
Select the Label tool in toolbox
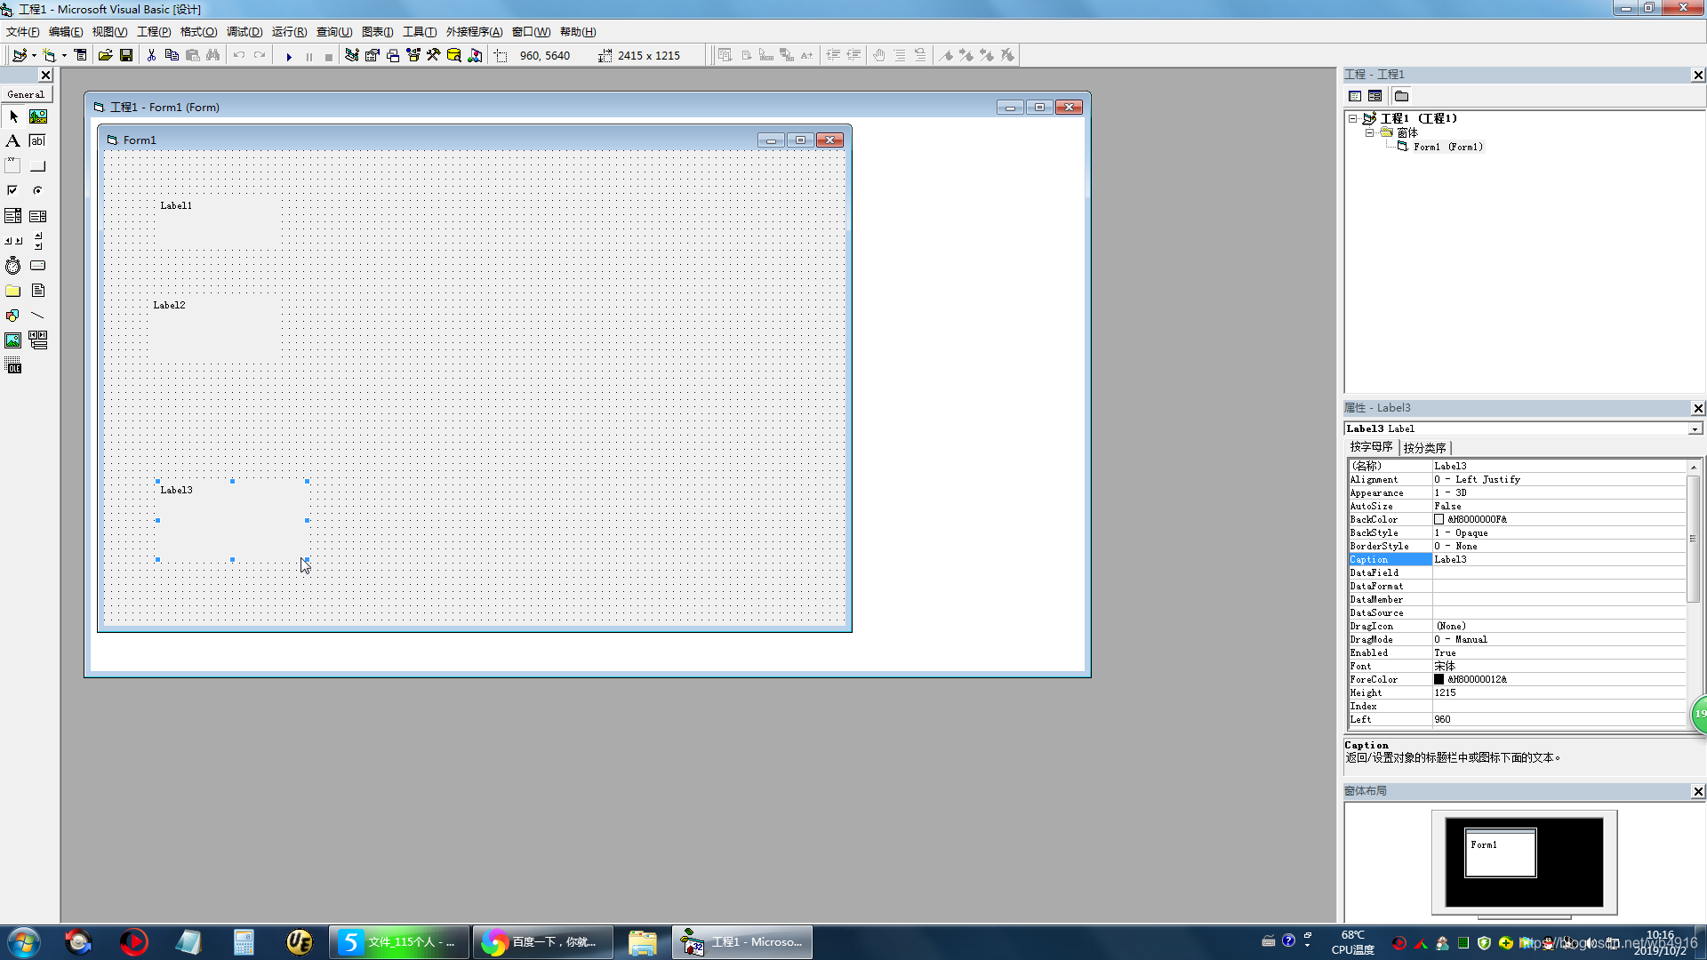12,140
